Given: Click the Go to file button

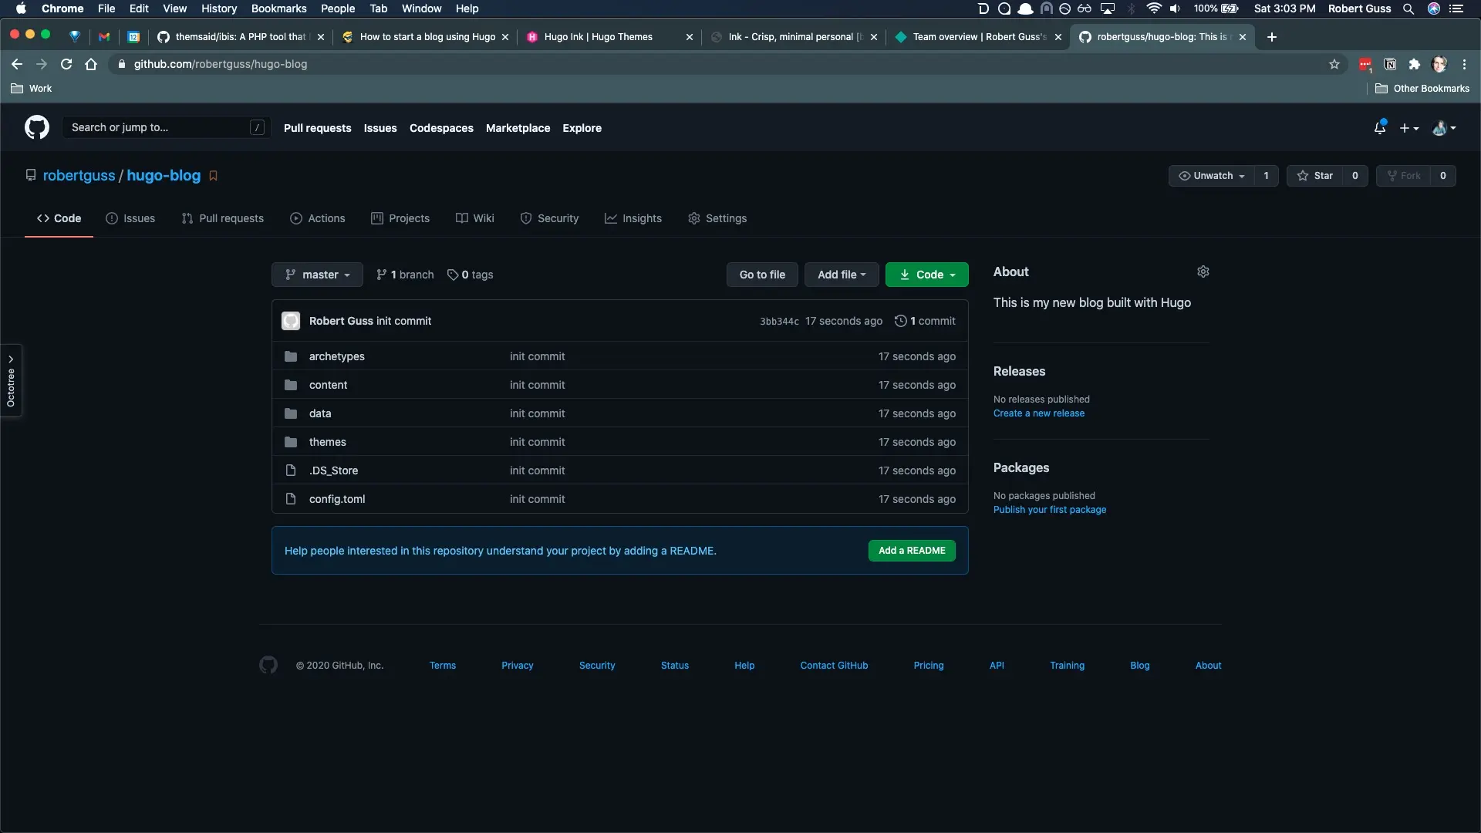Looking at the screenshot, I should [x=762, y=274].
